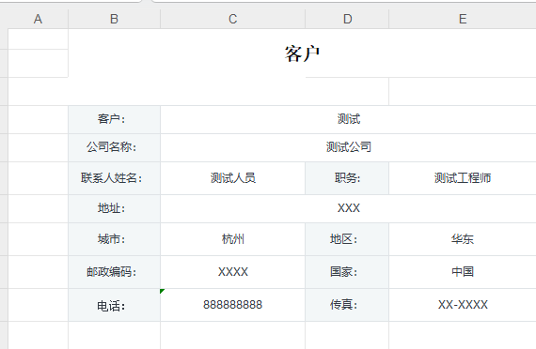Select column A header
Image resolution: width=536 pixels, height=349 pixels.
[x=38, y=19]
